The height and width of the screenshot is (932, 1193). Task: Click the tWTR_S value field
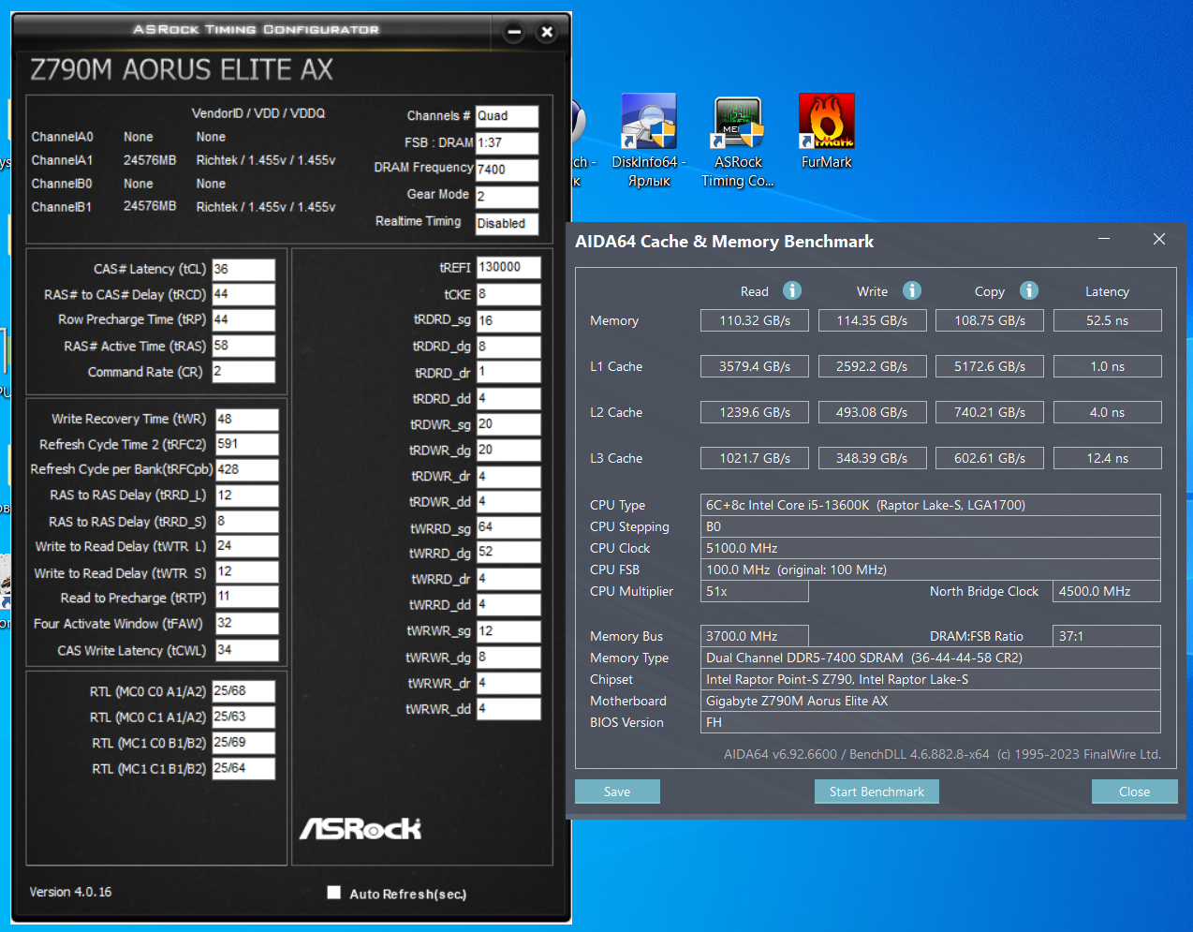(x=247, y=572)
